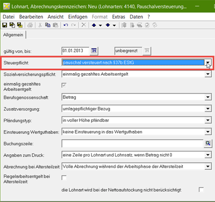Image resolution: width=215 pixels, height=202 pixels.
Task: Expand Abrechnung bei Altersteilzeit dropdown
Action: pyautogui.click(x=208, y=167)
